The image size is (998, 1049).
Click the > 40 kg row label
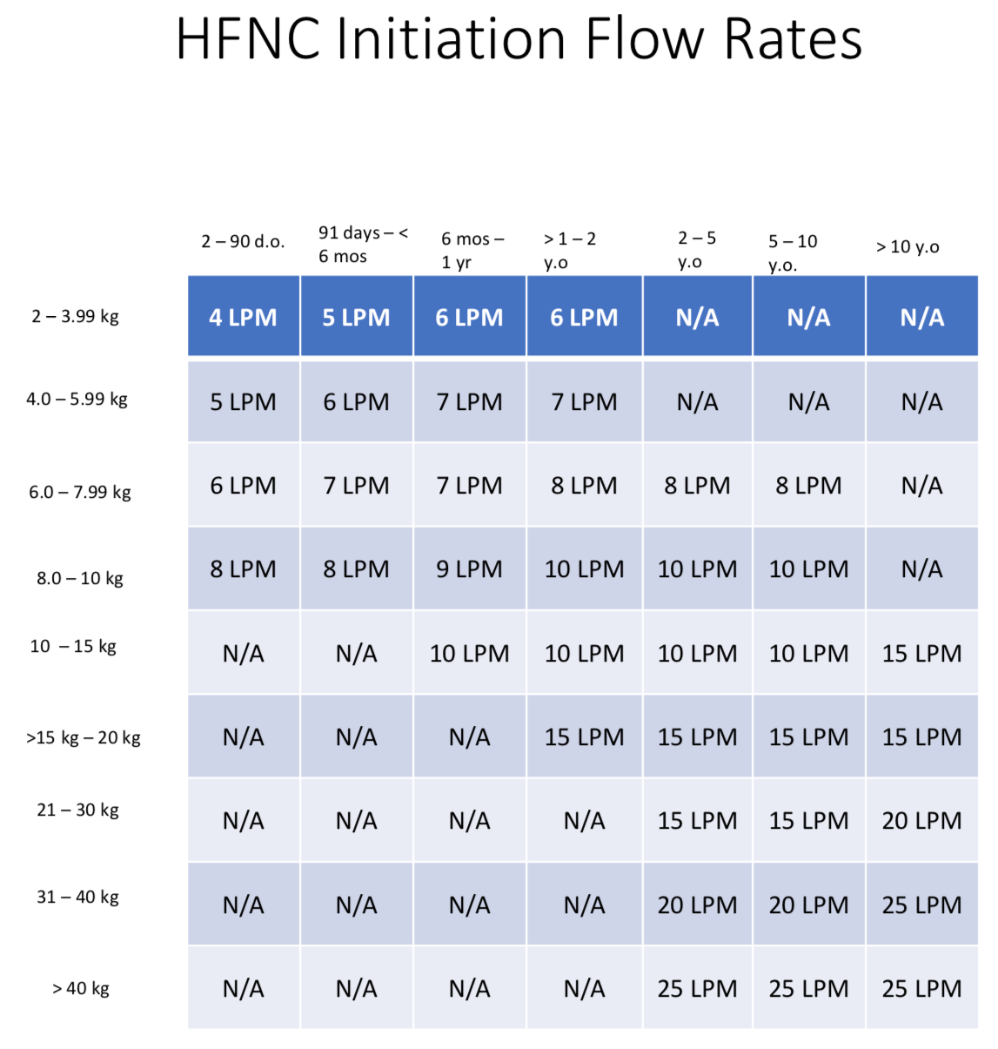[x=80, y=988]
